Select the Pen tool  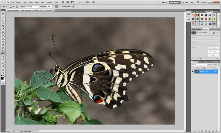click(x=3, y=57)
